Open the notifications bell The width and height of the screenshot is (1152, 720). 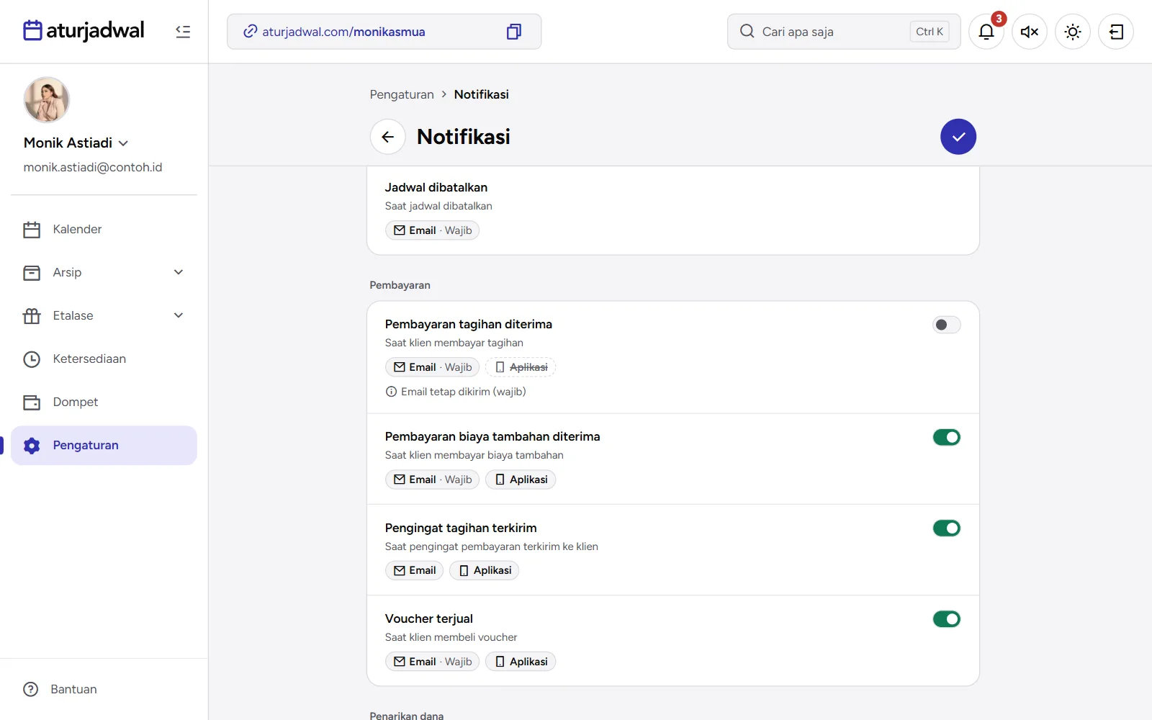986,32
